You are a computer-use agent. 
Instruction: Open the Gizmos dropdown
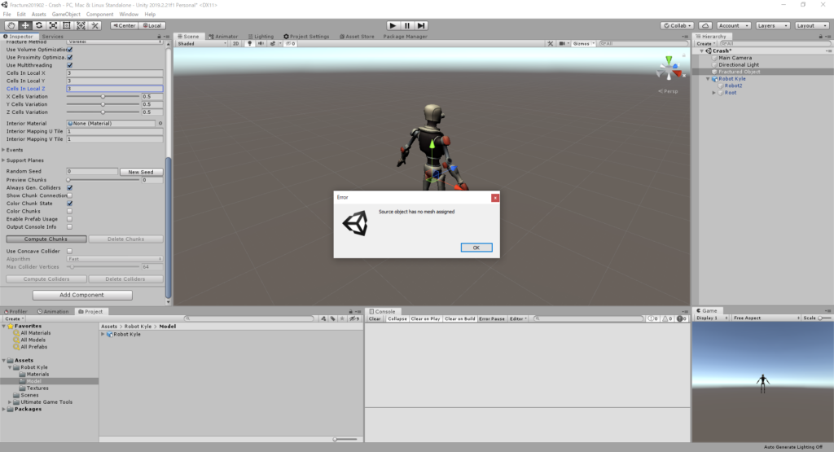click(x=583, y=44)
